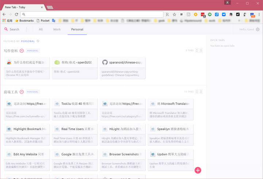Image resolution: width=263 pixels, height=179 pixels.
Task: Reorder the 前端工具 collection using sort arrows
Action: coord(197,92)
